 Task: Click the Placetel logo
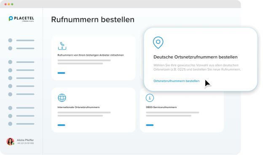(x=21, y=19)
